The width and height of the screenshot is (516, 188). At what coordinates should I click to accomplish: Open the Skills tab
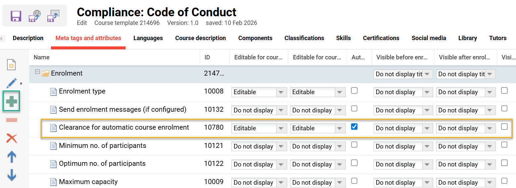(x=343, y=38)
